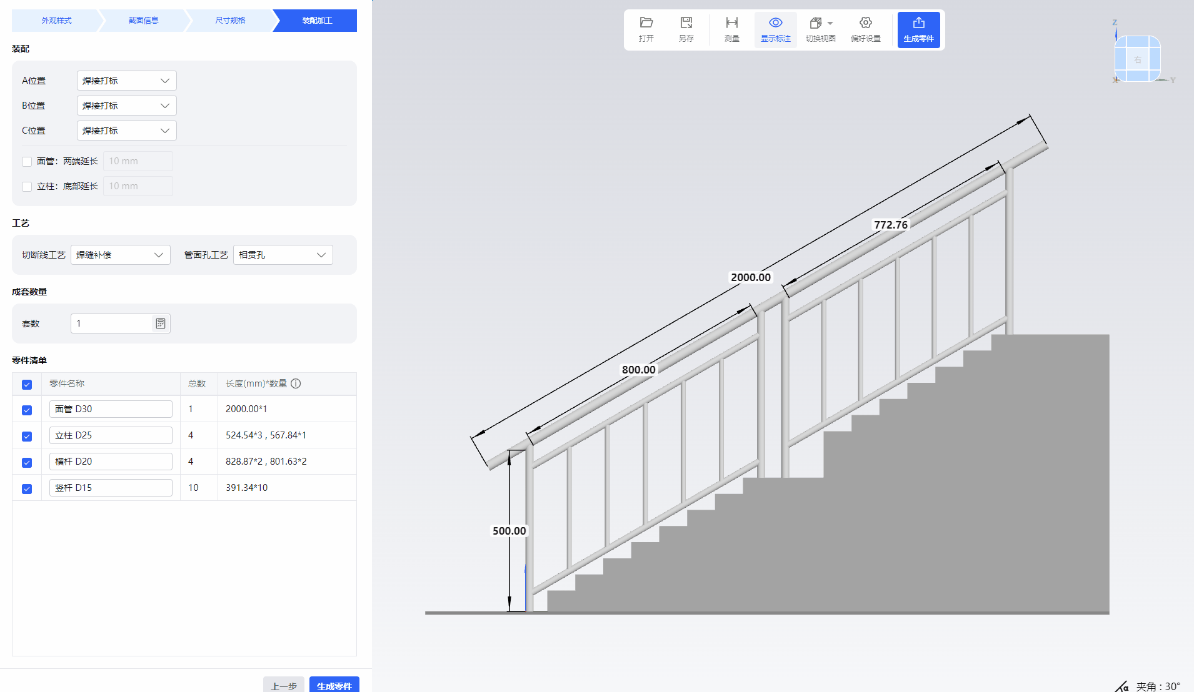Edit the 立柱 D25 name field
This screenshot has height=692, width=1194.
111,435
